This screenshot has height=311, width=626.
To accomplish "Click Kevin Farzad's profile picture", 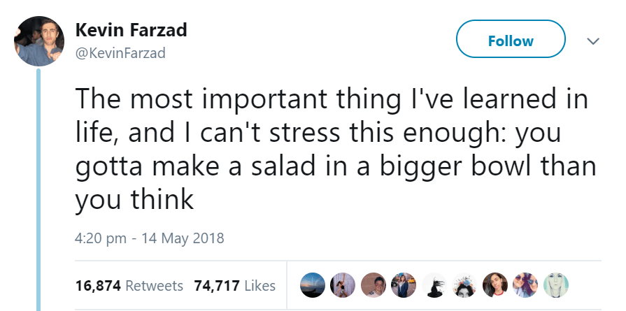I will [40, 41].
